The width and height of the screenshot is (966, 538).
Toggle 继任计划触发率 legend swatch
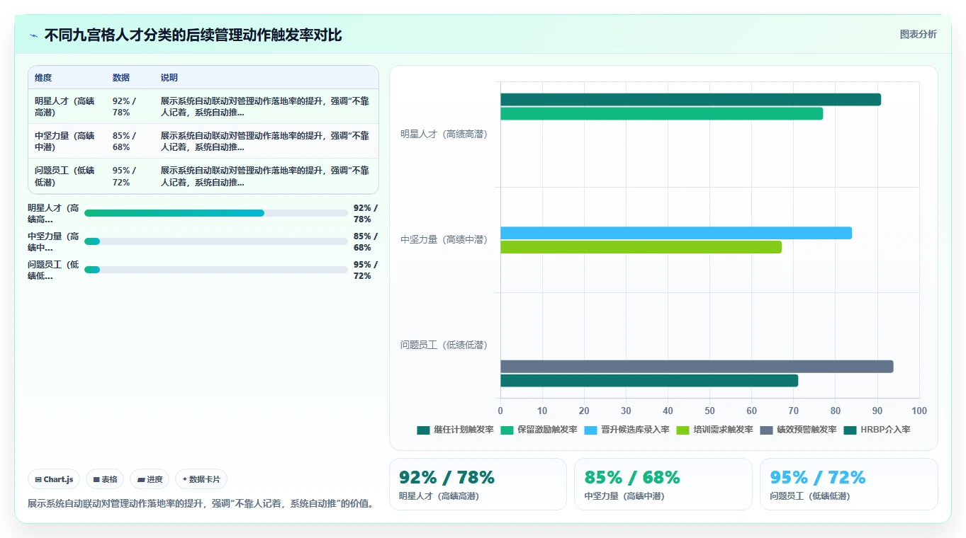tap(423, 430)
